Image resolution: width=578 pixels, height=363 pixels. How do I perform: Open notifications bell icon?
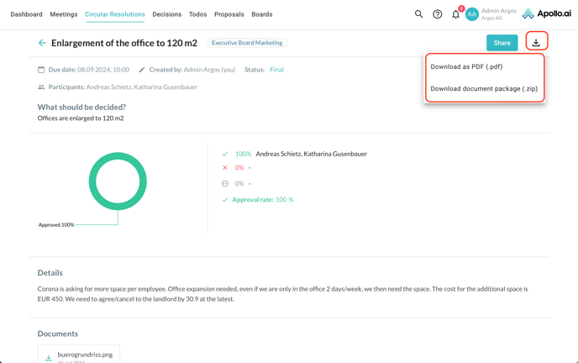tap(455, 14)
